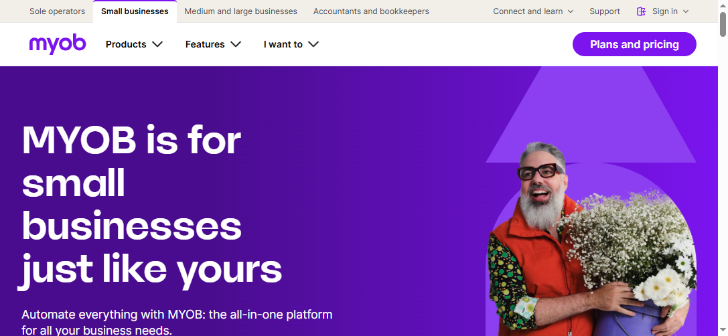Click the Sign in door icon
The image size is (728, 336).
[x=641, y=11]
